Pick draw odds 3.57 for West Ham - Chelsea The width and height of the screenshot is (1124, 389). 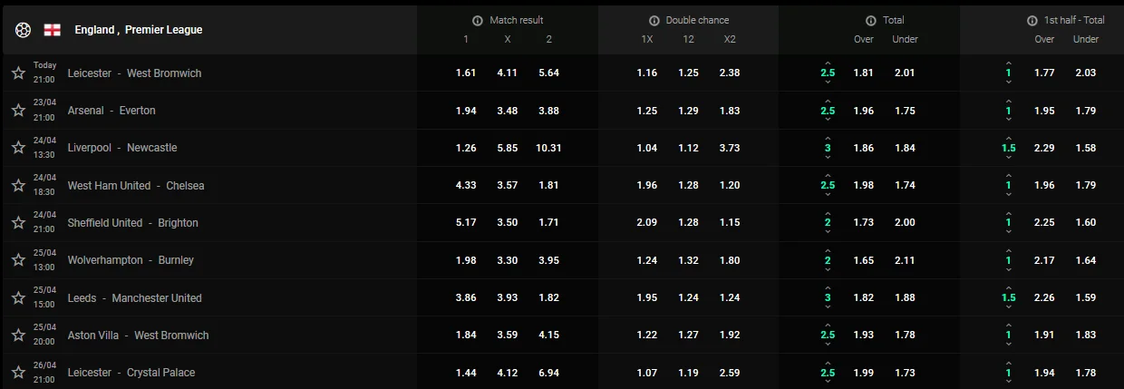[x=509, y=186]
